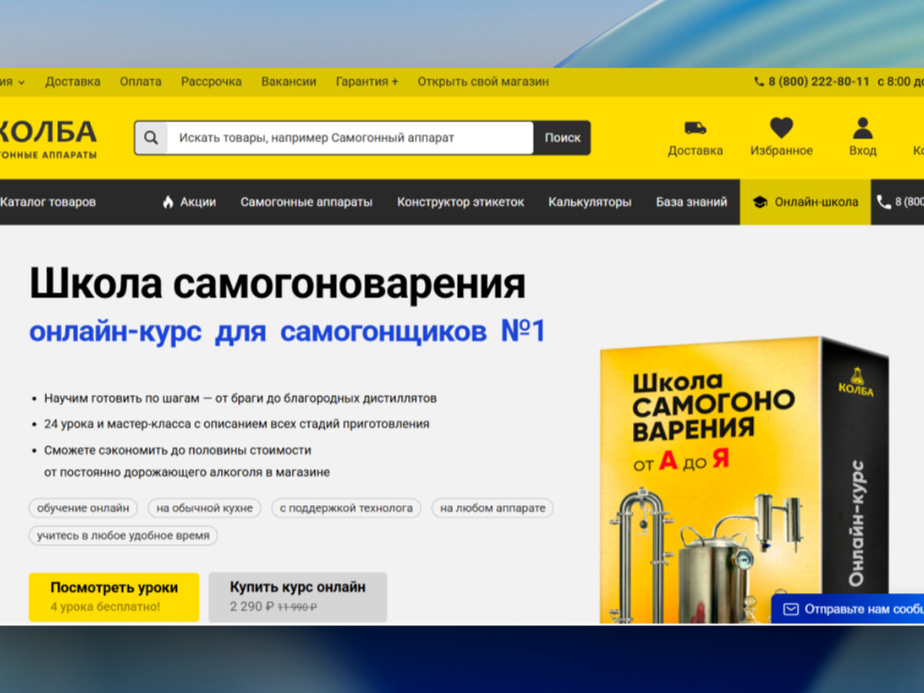
Task: Expand the Гарантия + menu
Action: 367,82
